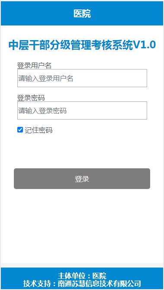Click the gray strip above the footer
This screenshot has width=164, height=290.
coord(82,265)
